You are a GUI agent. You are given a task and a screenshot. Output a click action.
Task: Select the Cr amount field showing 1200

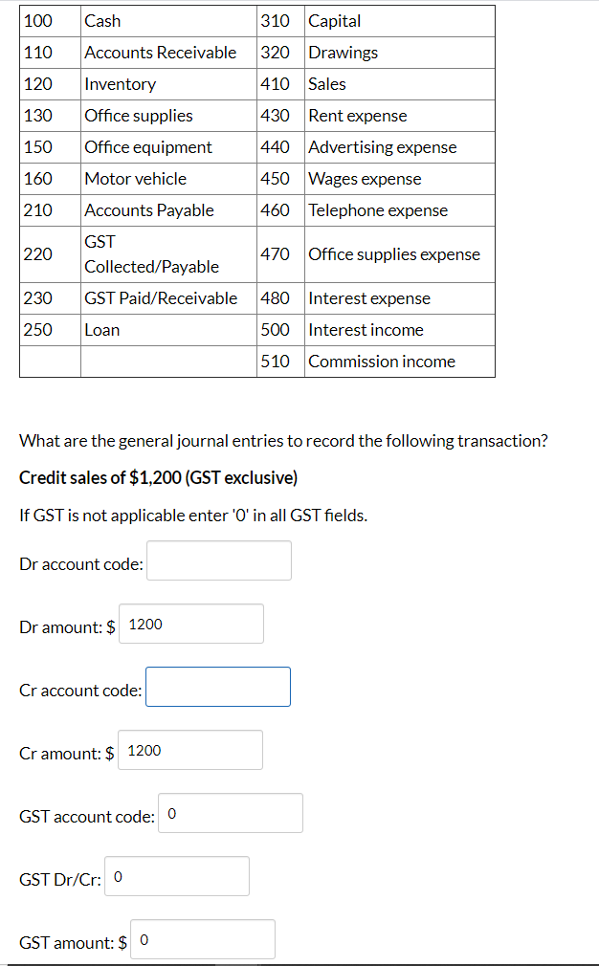click(x=189, y=750)
